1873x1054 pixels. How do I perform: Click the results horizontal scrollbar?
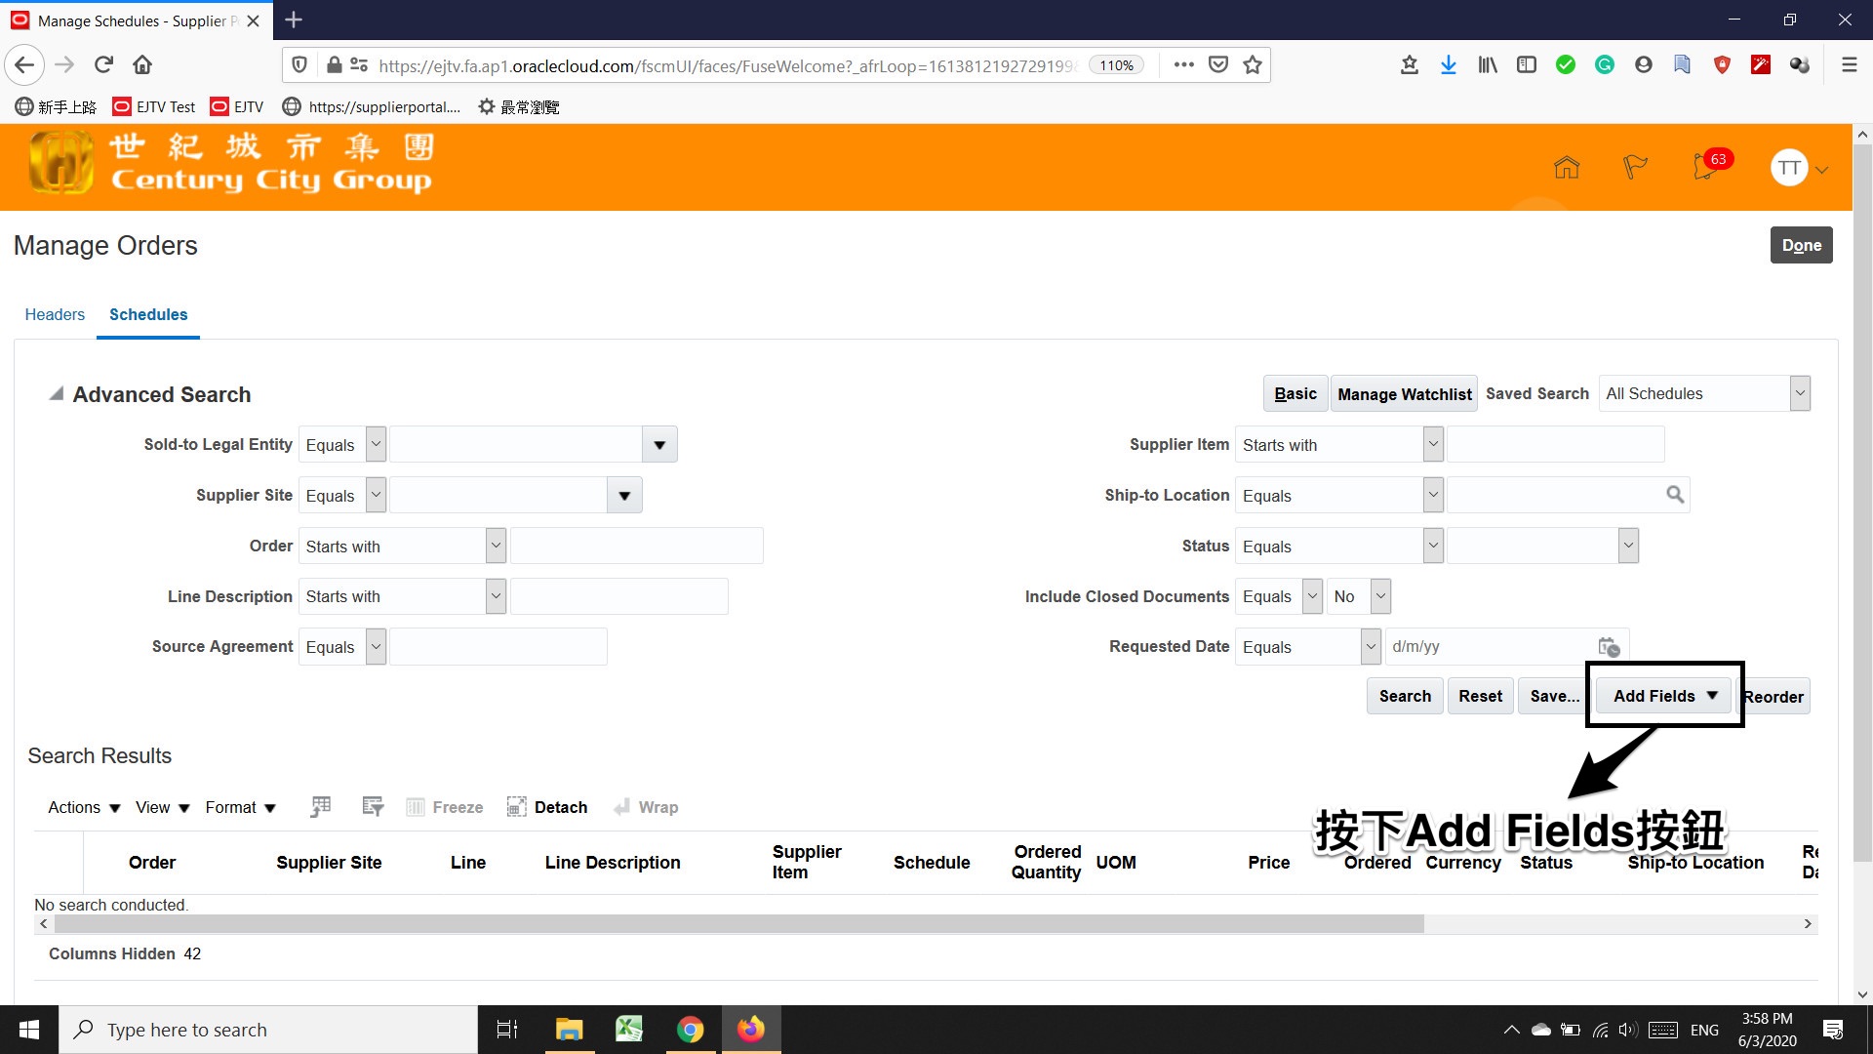[739, 923]
